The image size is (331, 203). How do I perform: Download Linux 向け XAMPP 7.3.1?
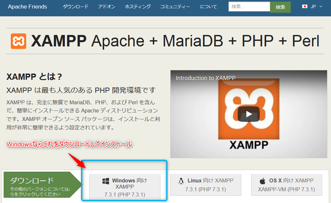(206, 185)
